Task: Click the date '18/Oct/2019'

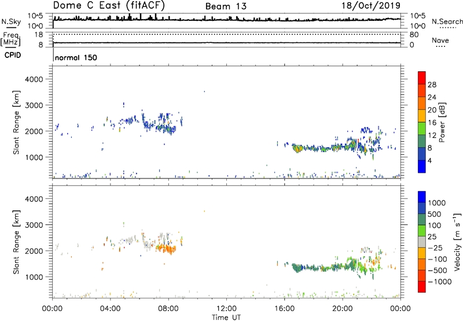Action: 371,6
